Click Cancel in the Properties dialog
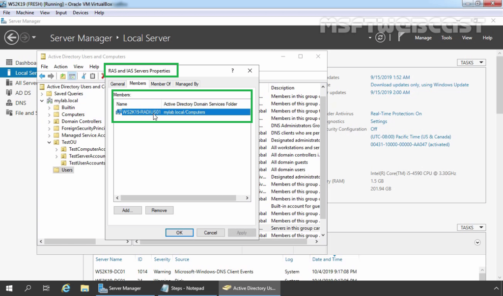This screenshot has width=503, height=296. [210, 233]
